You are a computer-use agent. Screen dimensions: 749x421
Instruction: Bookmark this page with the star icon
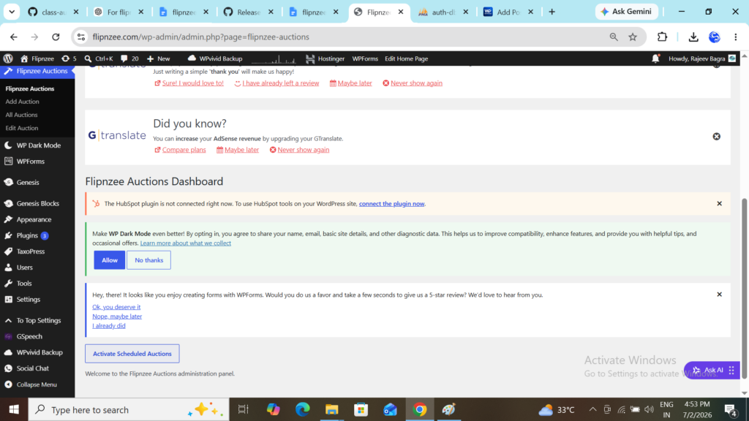pyautogui.click(x=633, y=37)
